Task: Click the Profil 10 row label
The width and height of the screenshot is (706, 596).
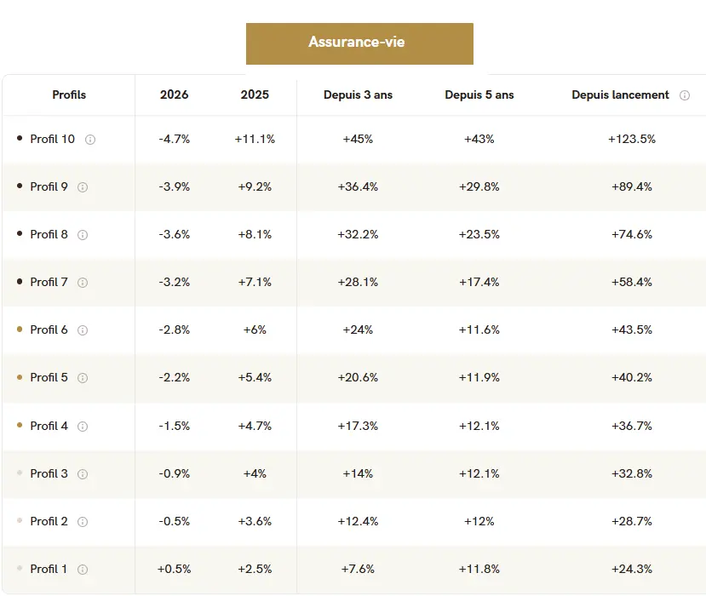Action: click(52, 139)
